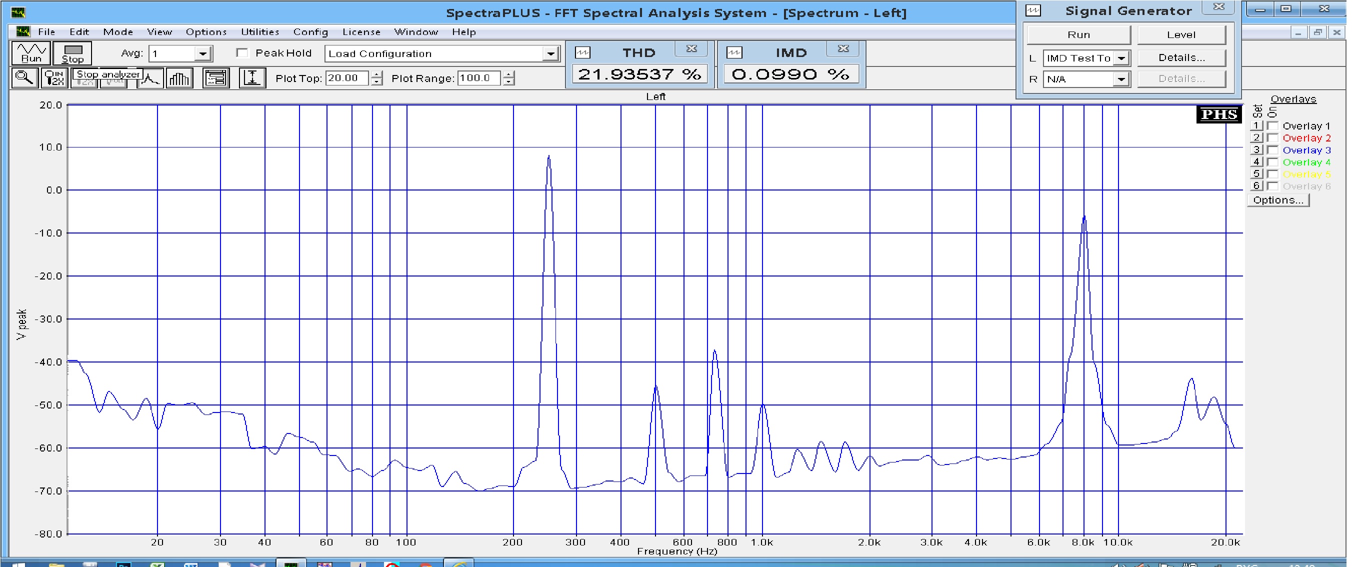Turn on Overlay 1 checkbox
This screenshot has height=567, width=1360.
(x=1273, y=125)
